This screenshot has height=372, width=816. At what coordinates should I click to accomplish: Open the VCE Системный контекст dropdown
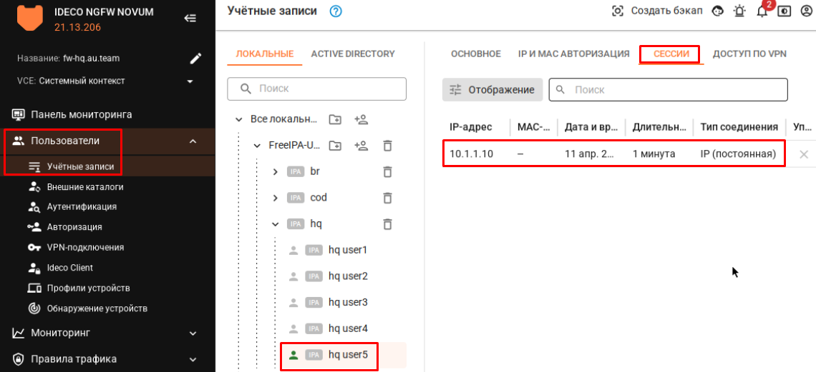pos(190,81)
